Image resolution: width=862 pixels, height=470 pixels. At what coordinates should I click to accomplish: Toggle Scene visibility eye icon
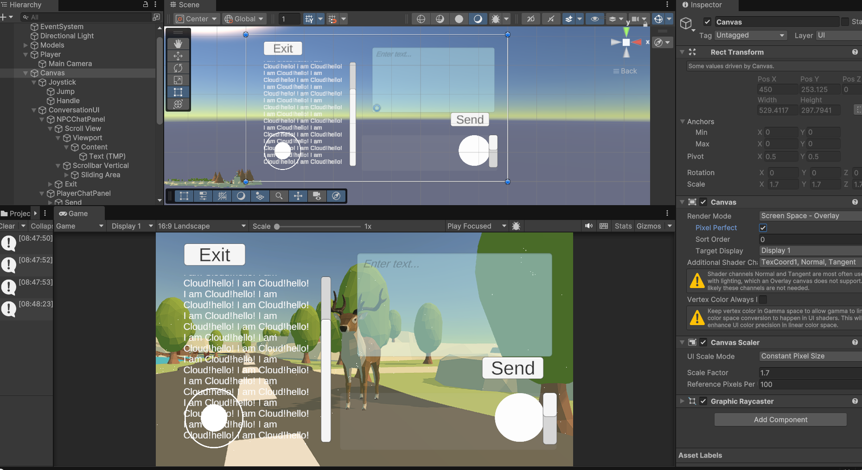[x=595, y=19]
